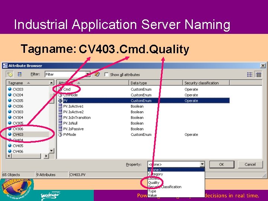Select the PV.IsActive1 attribute name

click(73, 106)
